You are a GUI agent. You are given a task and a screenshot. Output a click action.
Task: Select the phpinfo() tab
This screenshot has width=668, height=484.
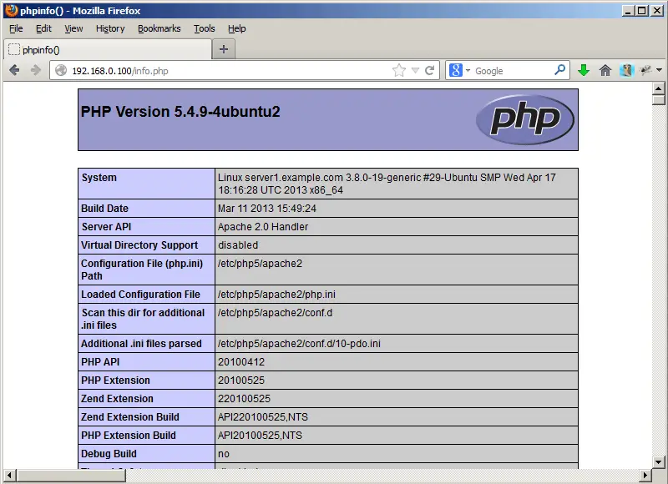(108, 49)
